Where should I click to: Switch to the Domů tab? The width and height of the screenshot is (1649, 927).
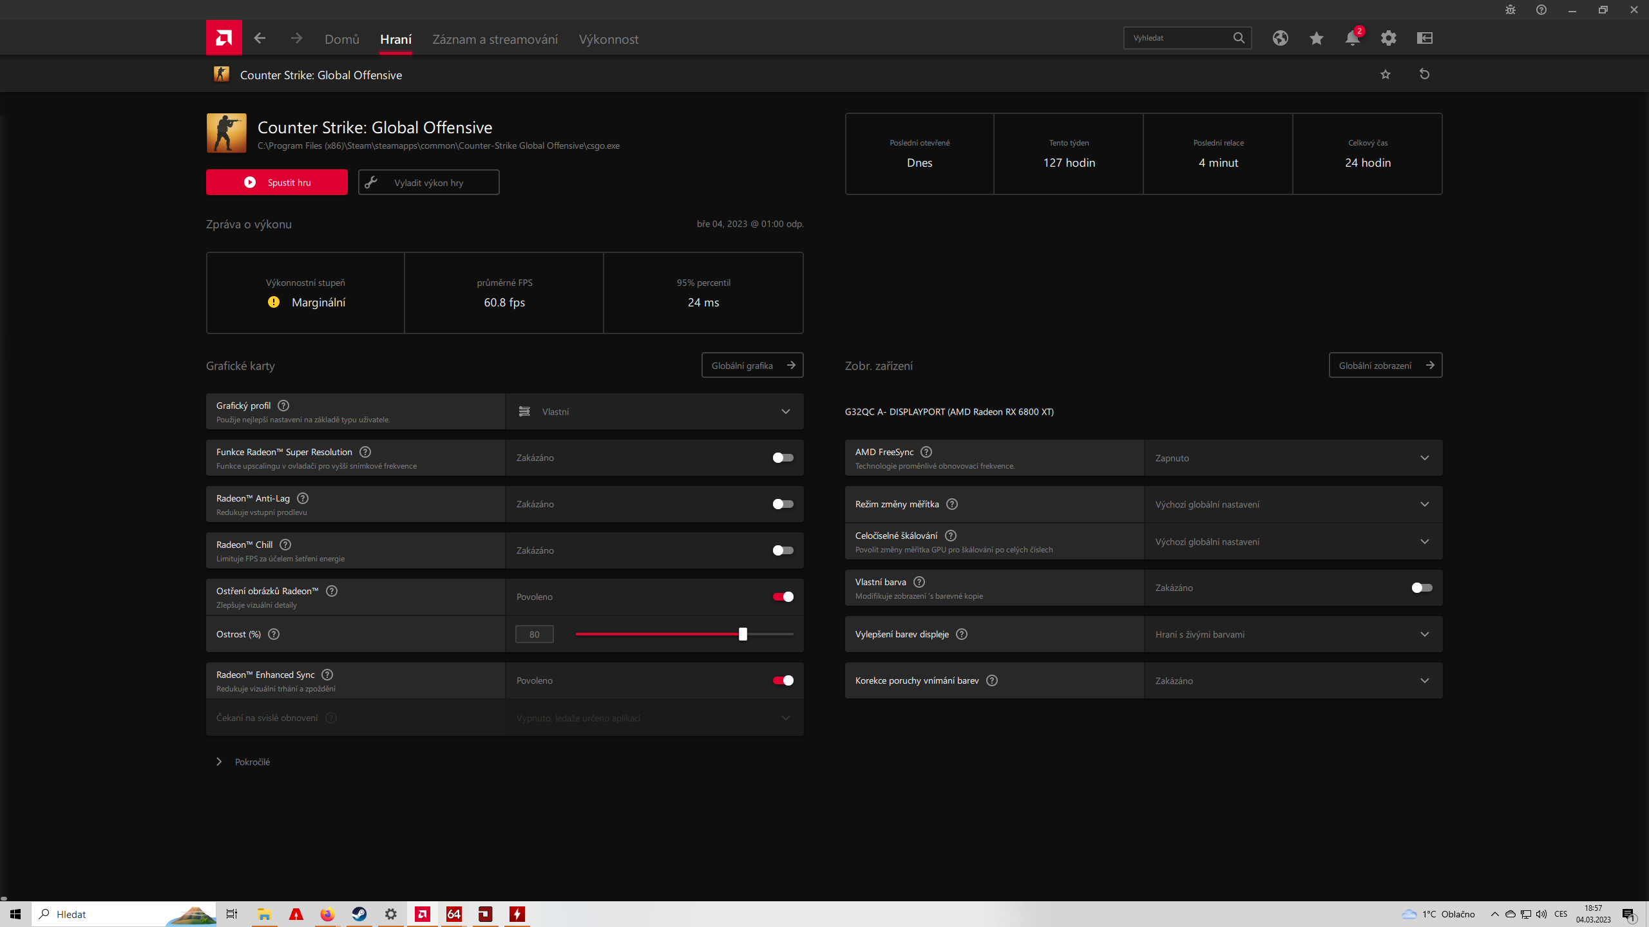[x=342, y=39]
